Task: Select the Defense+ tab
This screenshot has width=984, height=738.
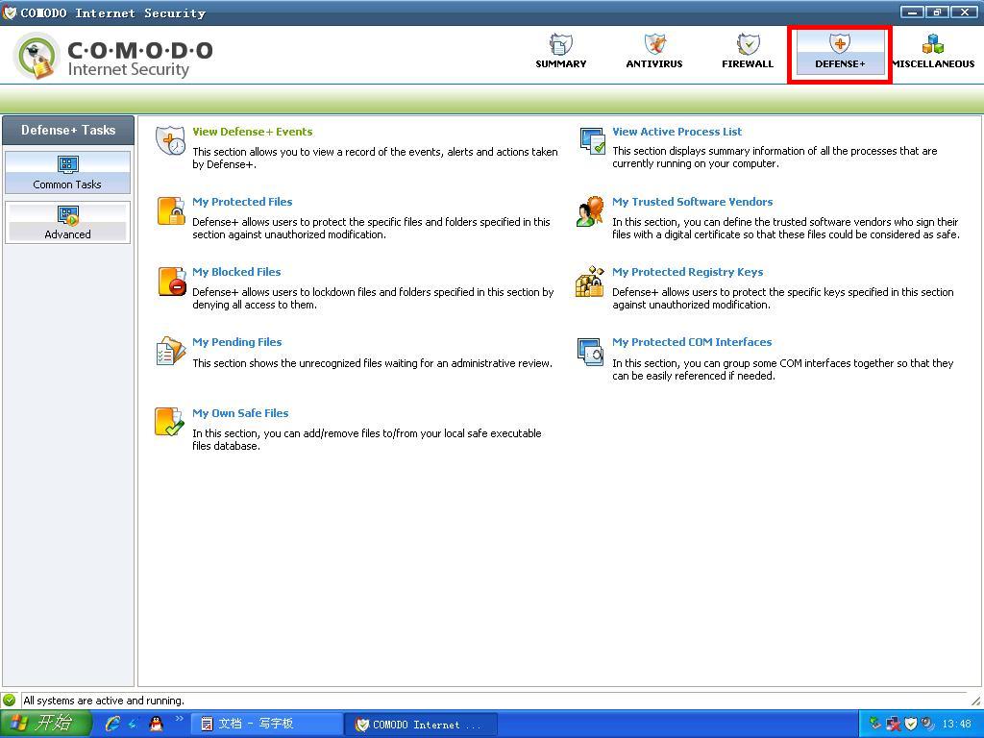Action: pyautogui.click(x=840, y=52)
